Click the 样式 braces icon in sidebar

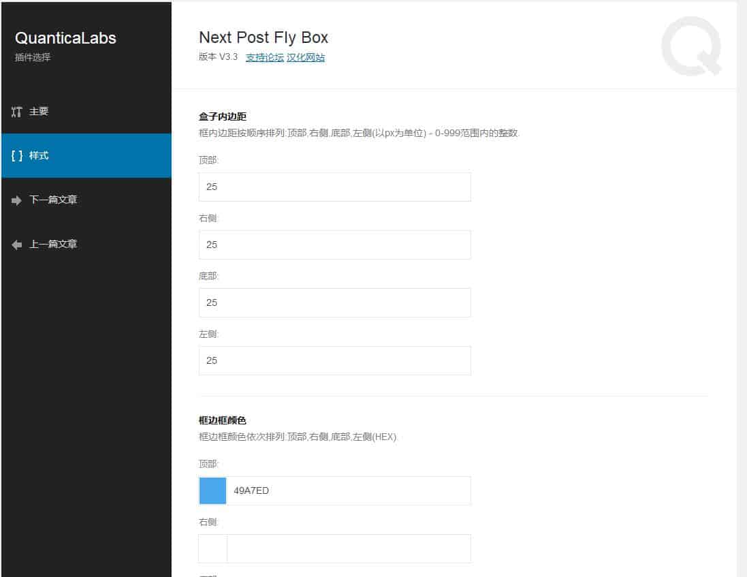coord(16,156)
